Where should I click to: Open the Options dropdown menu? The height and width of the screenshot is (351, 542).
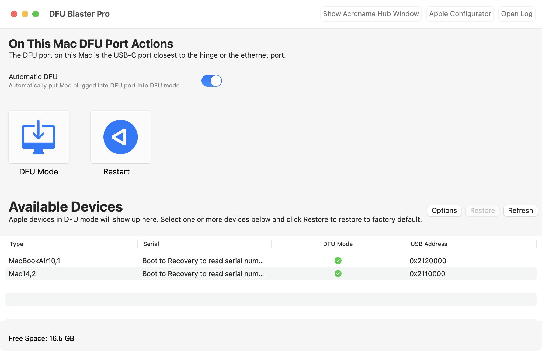coord(444,210)
